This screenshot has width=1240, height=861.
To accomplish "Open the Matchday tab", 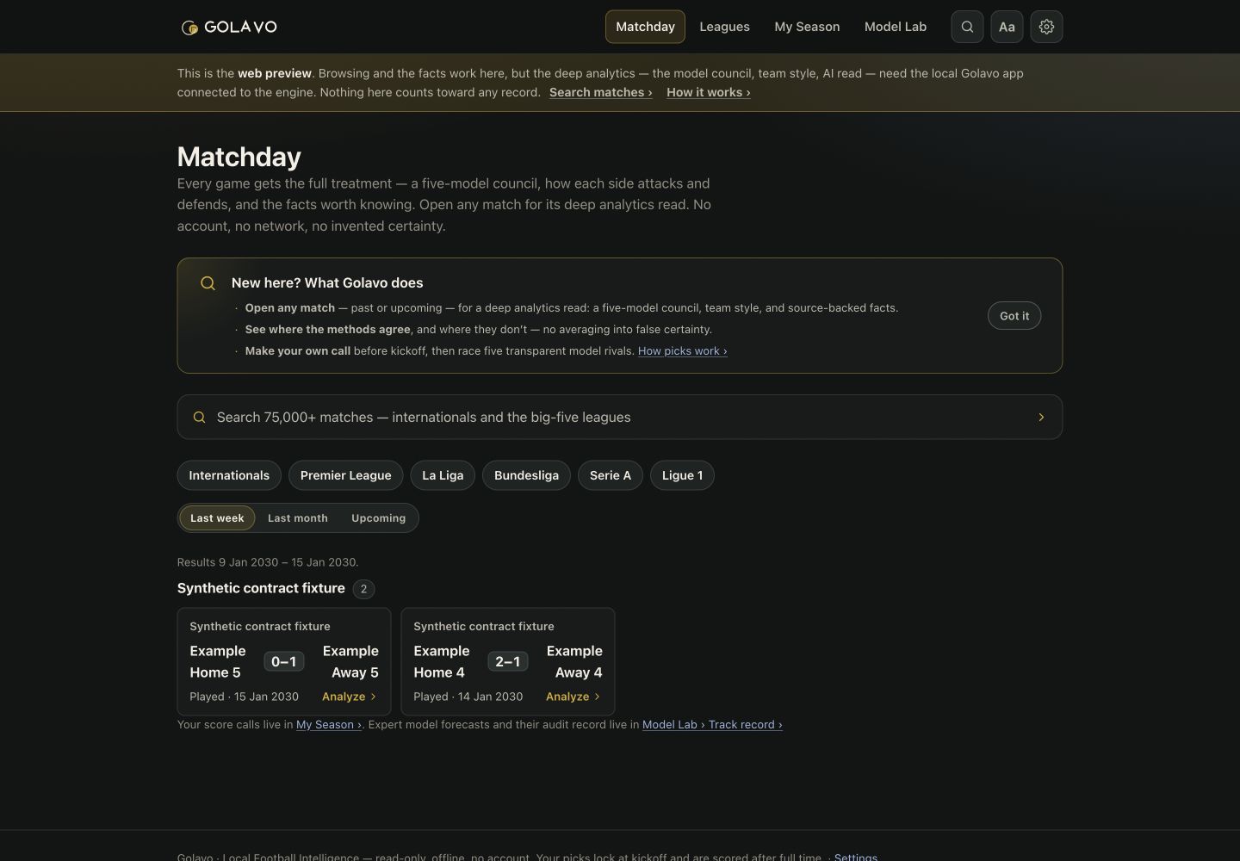I will (645, 27).
